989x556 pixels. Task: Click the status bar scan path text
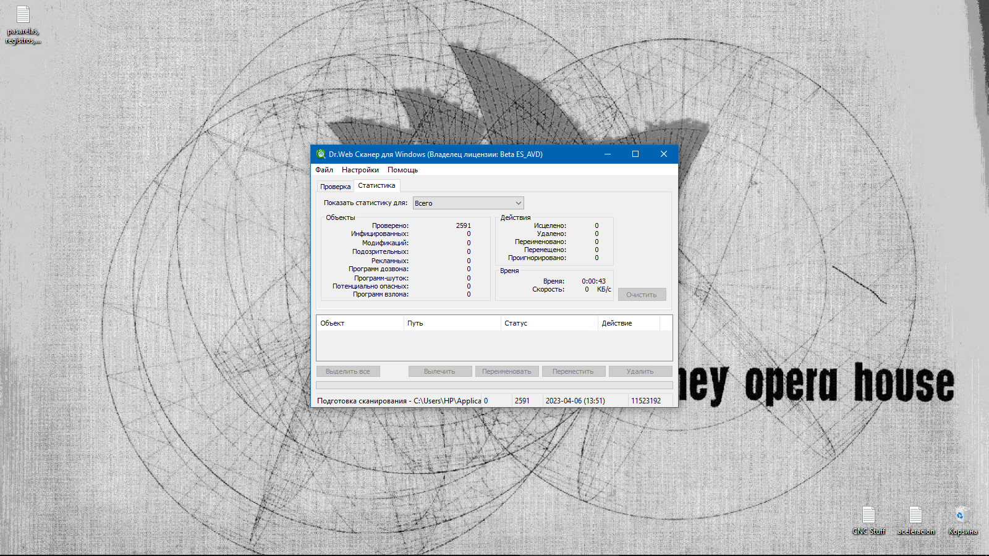pos(399,401)
